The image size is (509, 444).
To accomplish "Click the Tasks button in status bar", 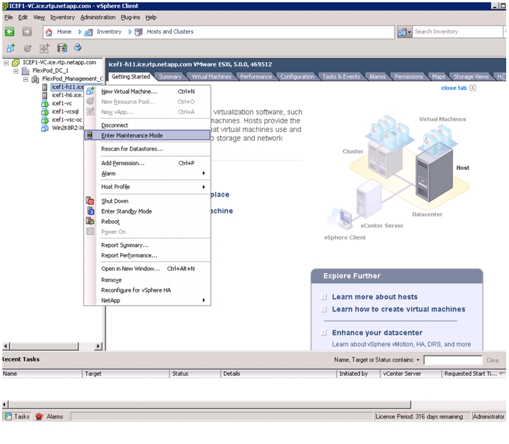I will (17, 416).
